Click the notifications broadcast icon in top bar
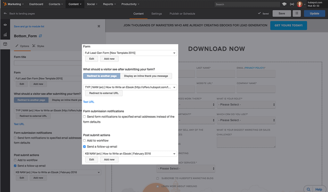The height and width of the screenshot is (192, 328). pyautogui.click(x=292, y=4)
